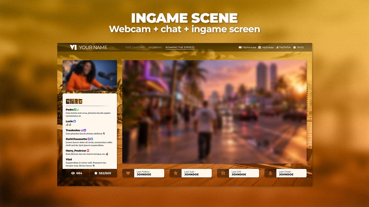Select the JUST CHATTING scene tab

click(x=135, y=48)
